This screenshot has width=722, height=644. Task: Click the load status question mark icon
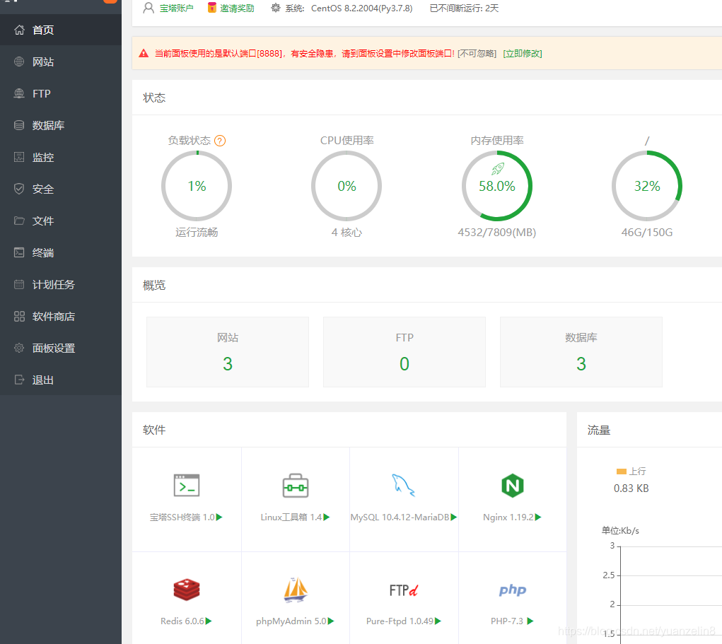pyautogui.click(x=220, y=141)
